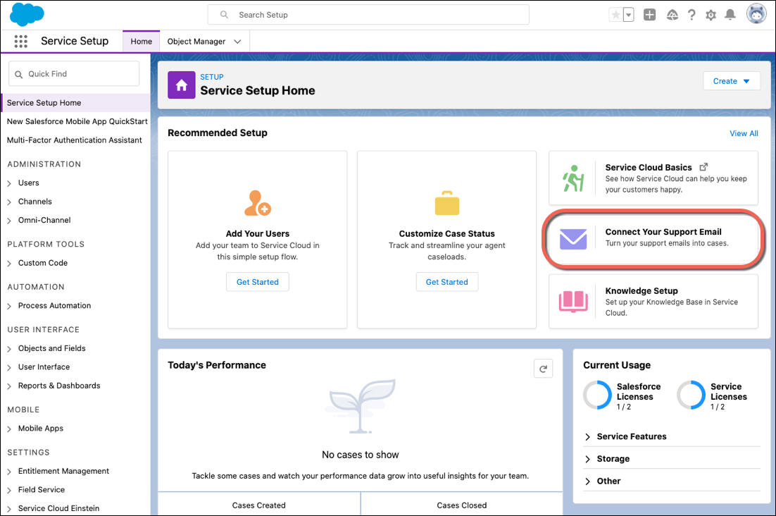Expand the Custom Code node

tap(9, 264)
